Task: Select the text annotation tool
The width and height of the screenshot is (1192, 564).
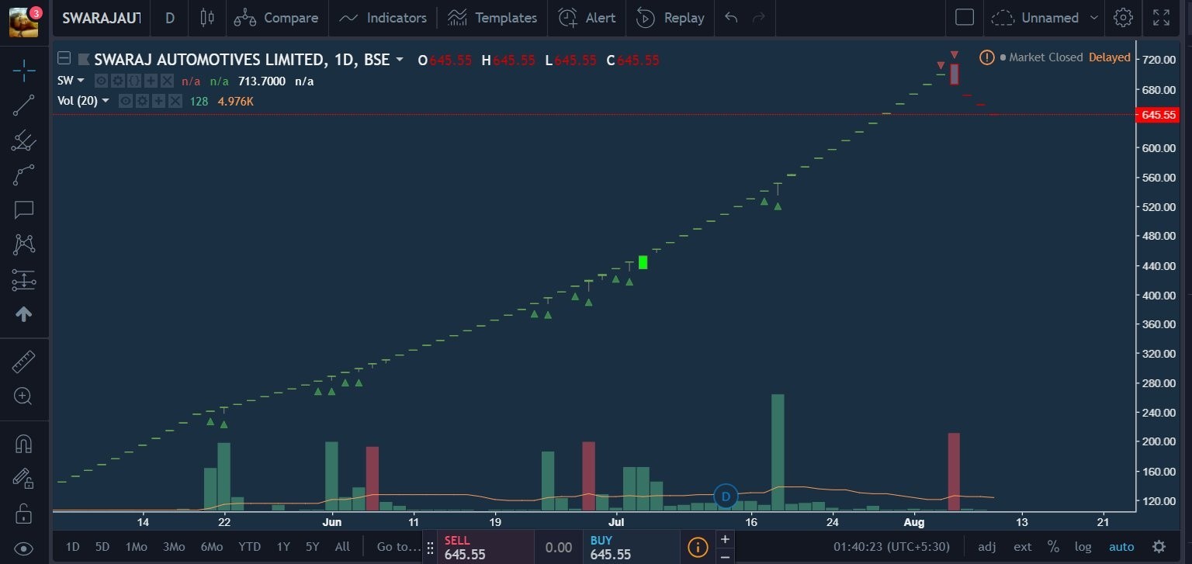Action: coord(23,210)
